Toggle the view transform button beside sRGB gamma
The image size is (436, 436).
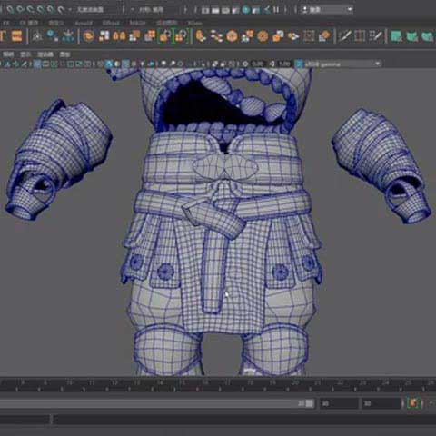[x=298, y=64]
